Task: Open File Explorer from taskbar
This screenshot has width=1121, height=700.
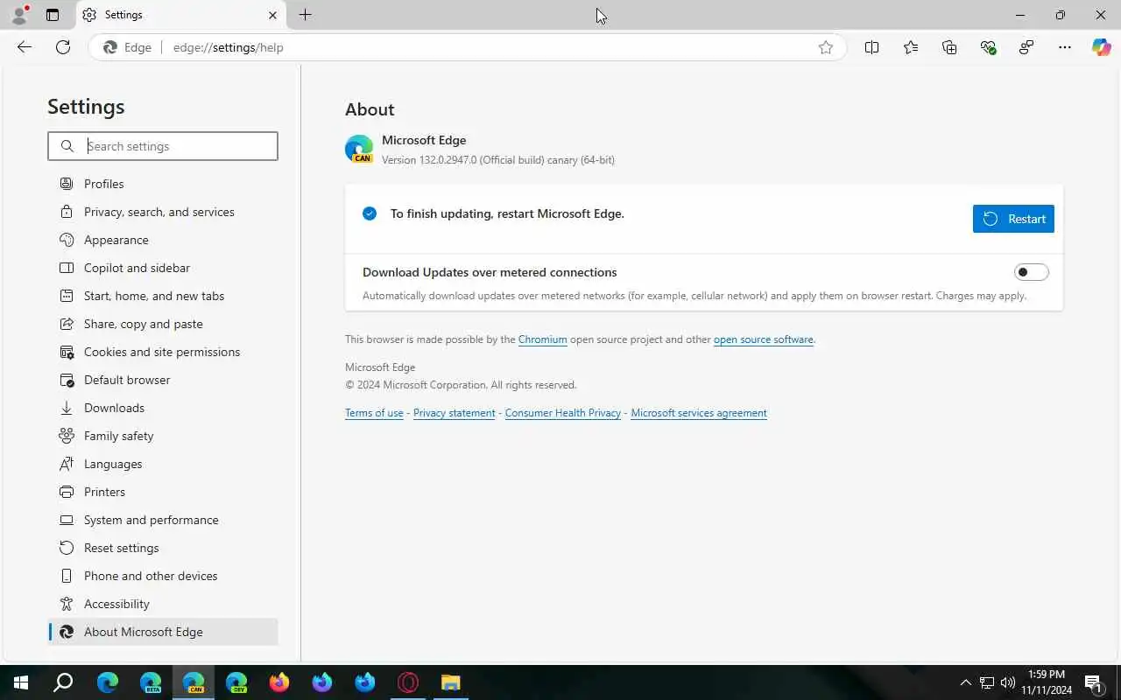Action: [450, 682]
